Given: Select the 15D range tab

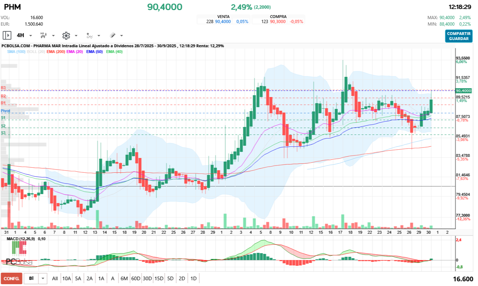Looking at the screenshot, I should click(x=159, y=278).
